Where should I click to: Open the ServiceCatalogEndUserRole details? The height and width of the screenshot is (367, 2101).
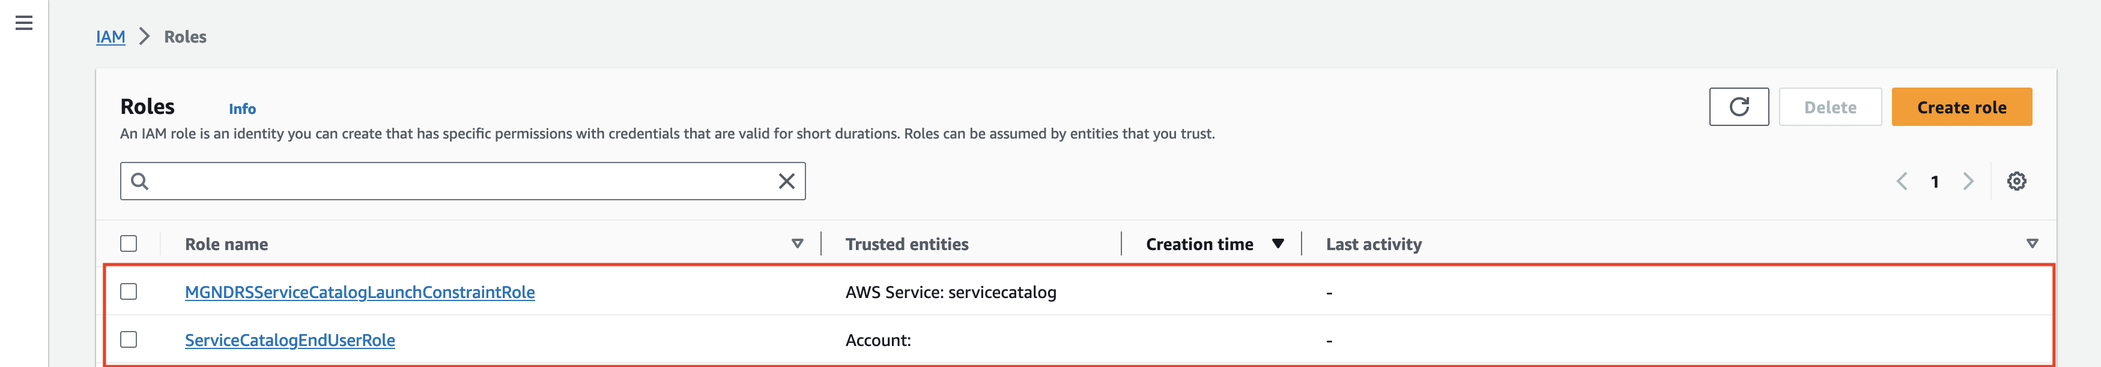[290, 340]
